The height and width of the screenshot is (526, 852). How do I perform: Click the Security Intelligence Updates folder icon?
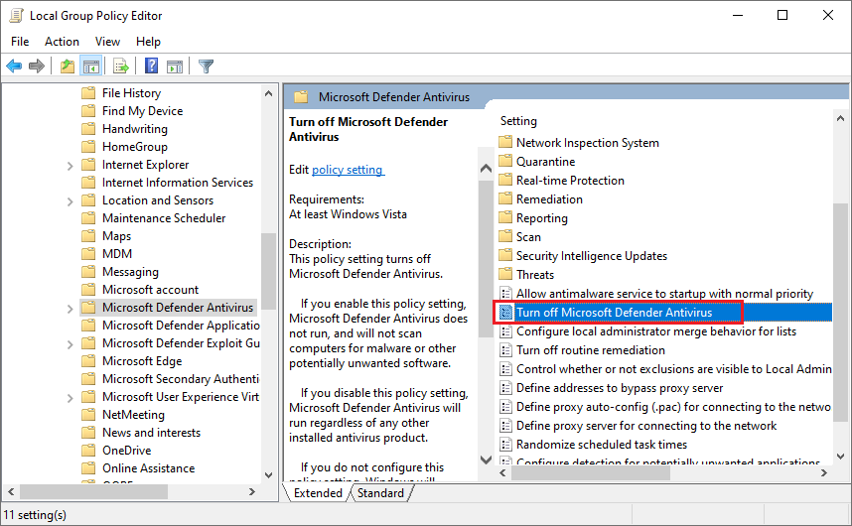(x=505, y=256)
